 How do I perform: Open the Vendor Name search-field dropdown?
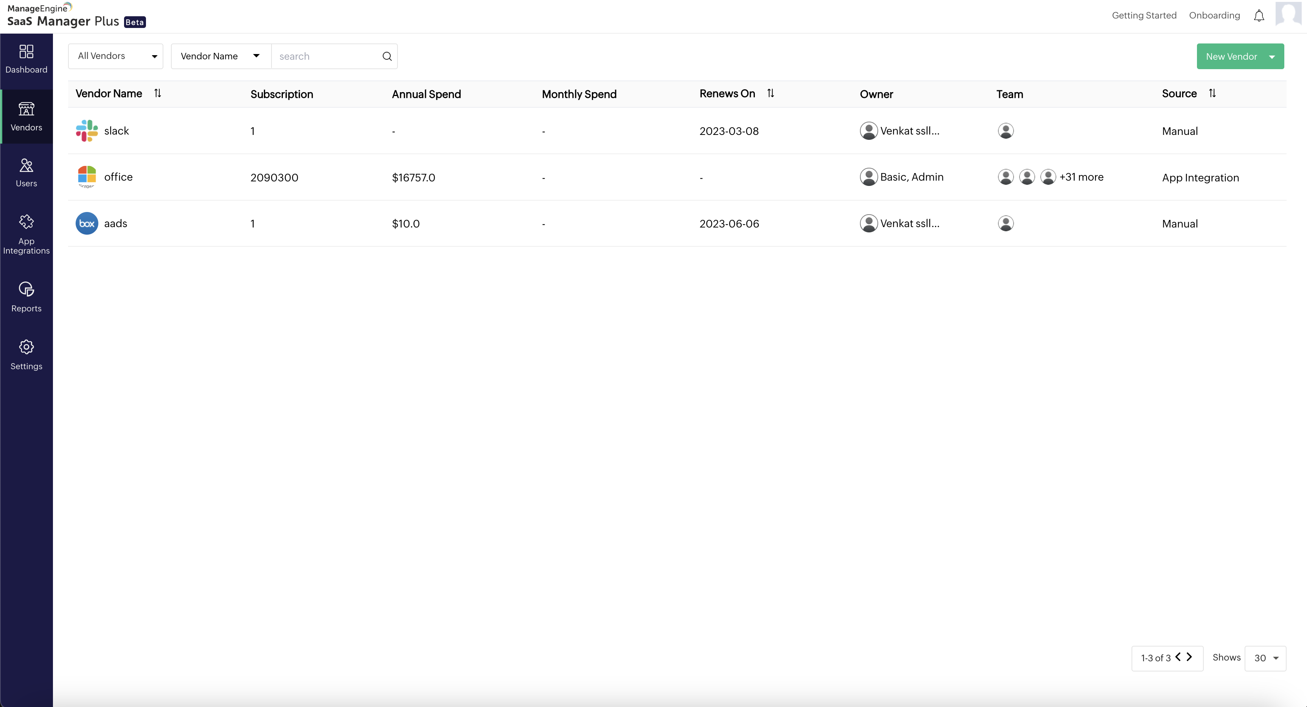tap(221, 56)
